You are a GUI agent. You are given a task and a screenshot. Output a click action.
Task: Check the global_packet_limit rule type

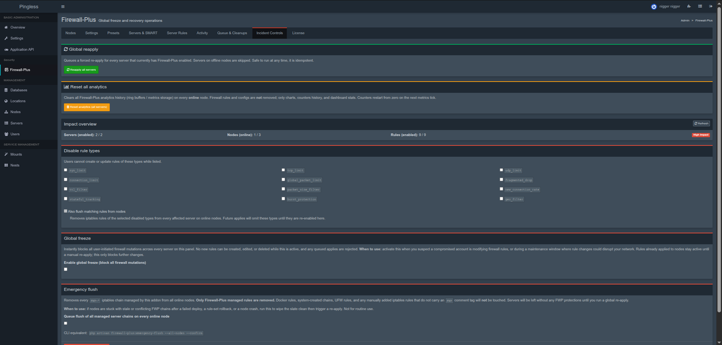coord(283,179)
